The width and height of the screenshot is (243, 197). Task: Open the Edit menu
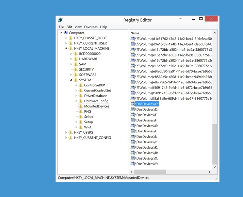click(x=69, y=27)
